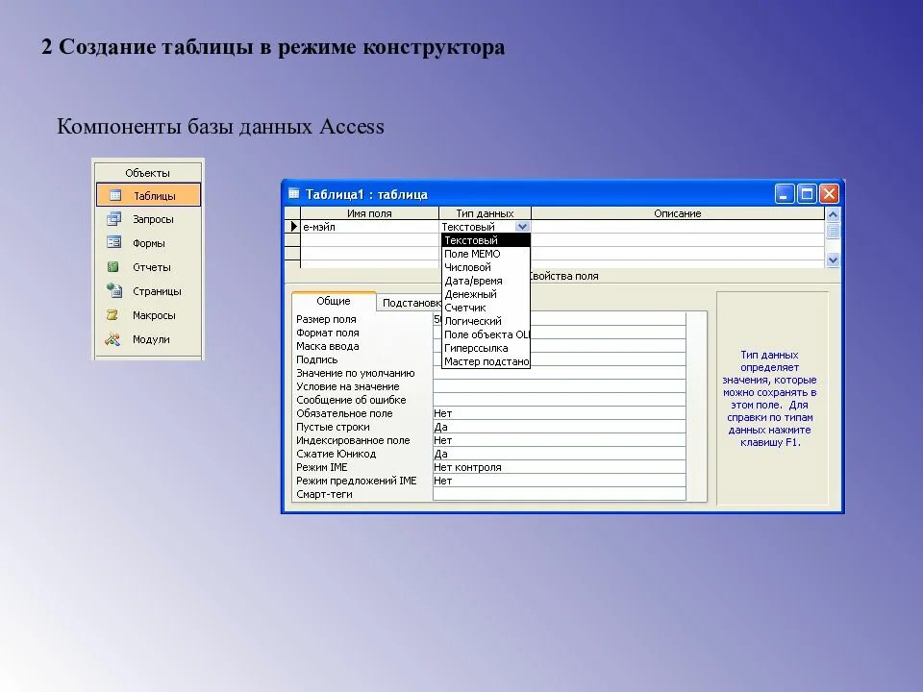Choose Мастер подстановок option
This screenshot has width=923, height=692.
tap(486, 362)
